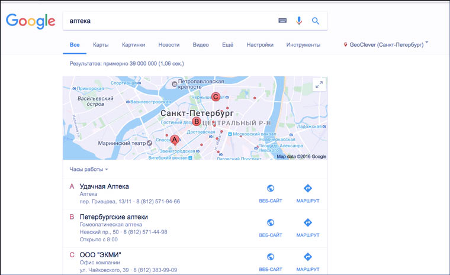The height and width of the screenshot is (275, 450).
Task: Switch to the Видео tab
Action: click(x=201, y=45)
